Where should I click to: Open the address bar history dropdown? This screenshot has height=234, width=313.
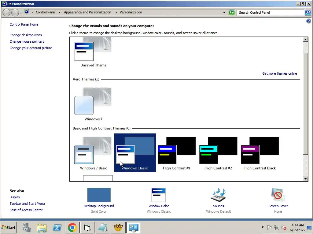[x=224, y=12]
